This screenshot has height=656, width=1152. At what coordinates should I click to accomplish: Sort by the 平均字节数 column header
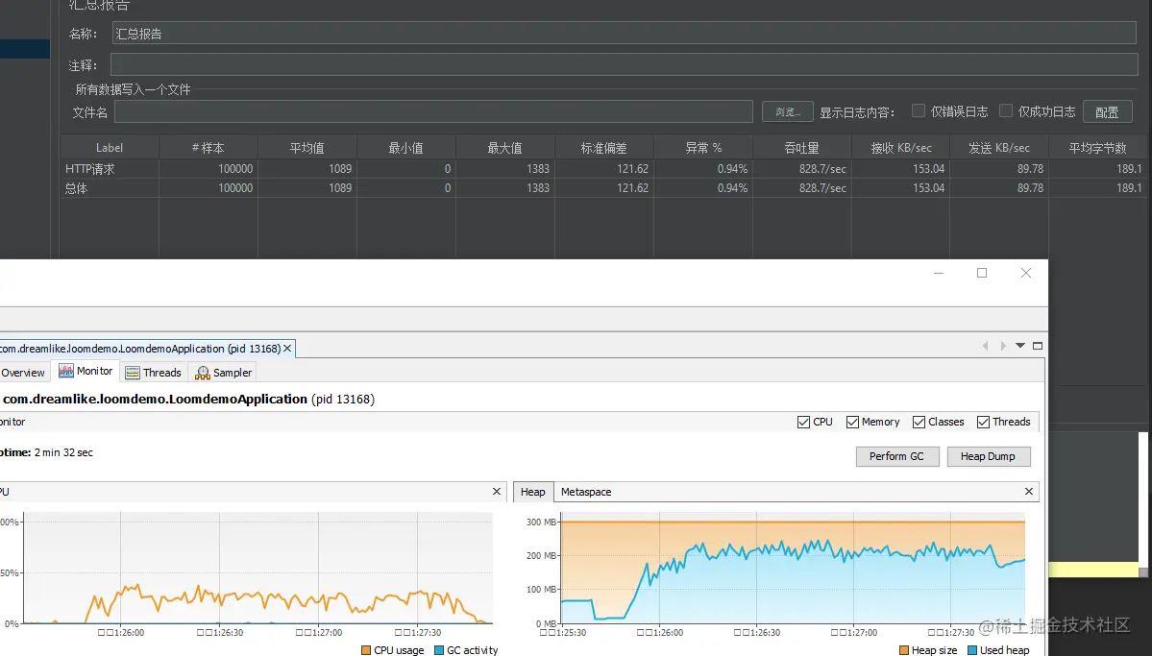1097,148
